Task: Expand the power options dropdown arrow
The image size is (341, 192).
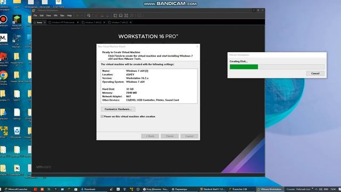Action: 82,15
